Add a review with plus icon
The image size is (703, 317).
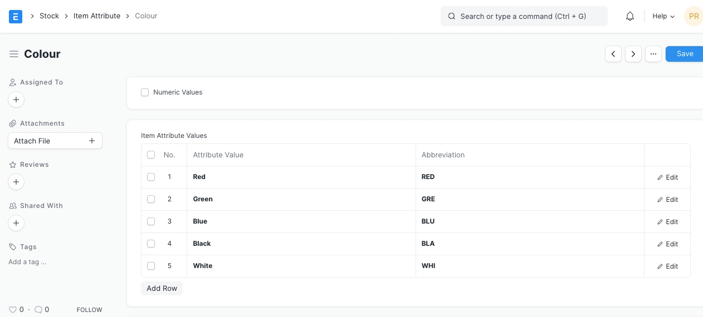(x=16, y=182)
